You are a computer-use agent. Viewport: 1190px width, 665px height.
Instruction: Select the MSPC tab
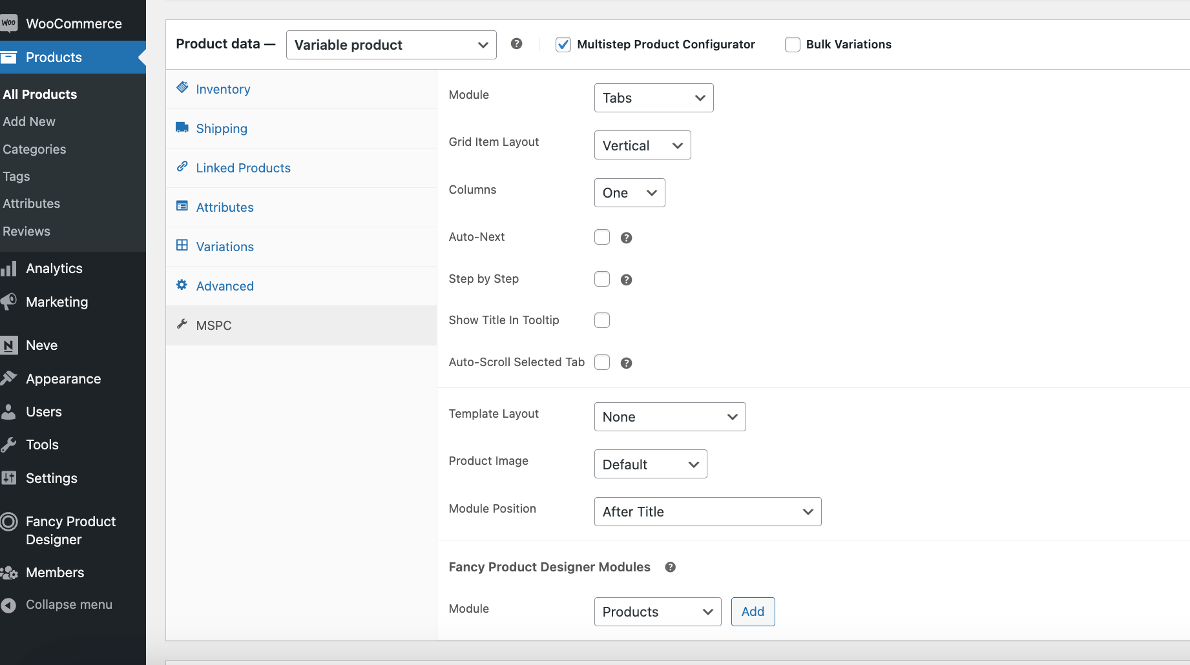tap(301, 325)
